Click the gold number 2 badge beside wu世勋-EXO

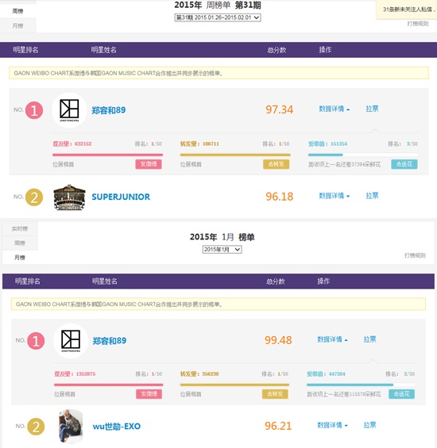[36, 427]
